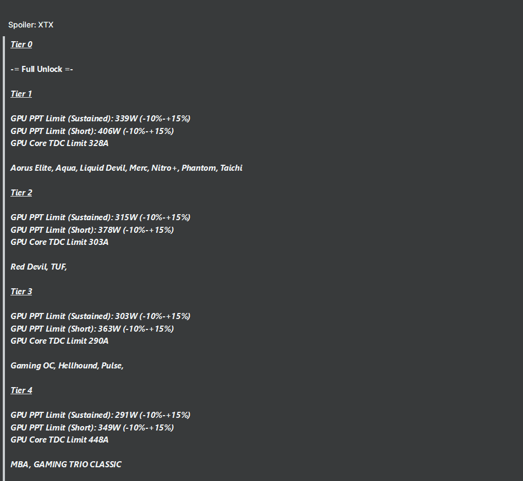Select the Full Unlock text line
Viewport: 523px width, 481px height.
coord(42,69)
